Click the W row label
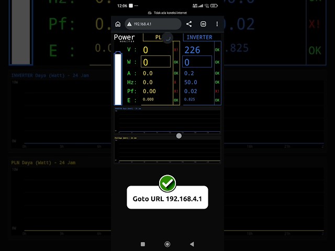 point(131,62)
